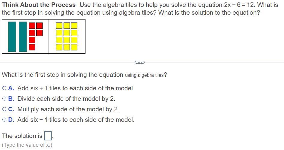Click the top-right red unit tile
284x150 pixels.
point(39,25)
